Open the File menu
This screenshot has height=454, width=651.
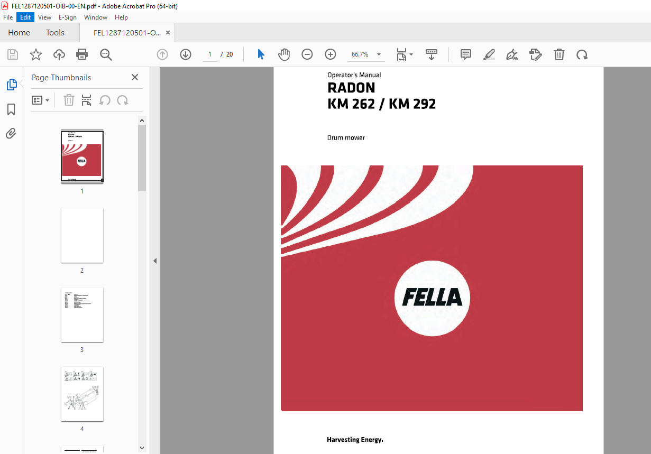click(8, 17)
